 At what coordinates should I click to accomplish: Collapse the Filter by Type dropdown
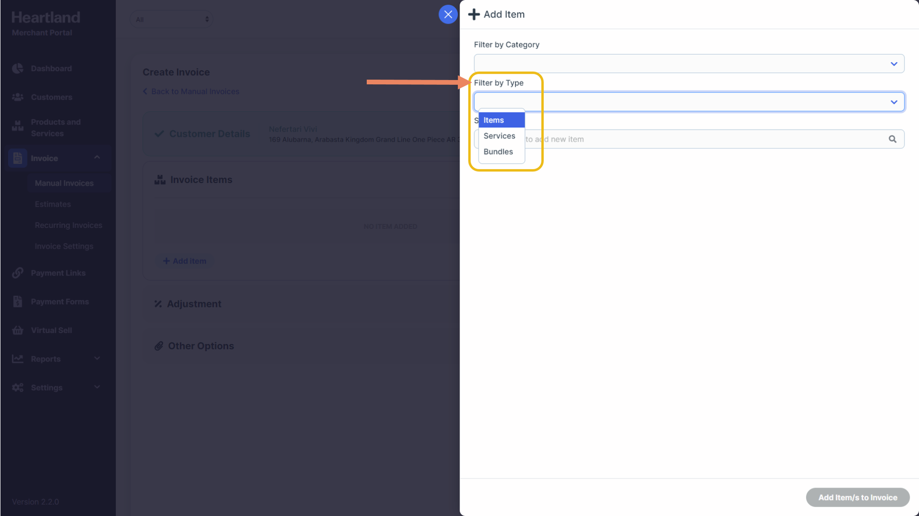pyautogui.click(x=893, y=102)
